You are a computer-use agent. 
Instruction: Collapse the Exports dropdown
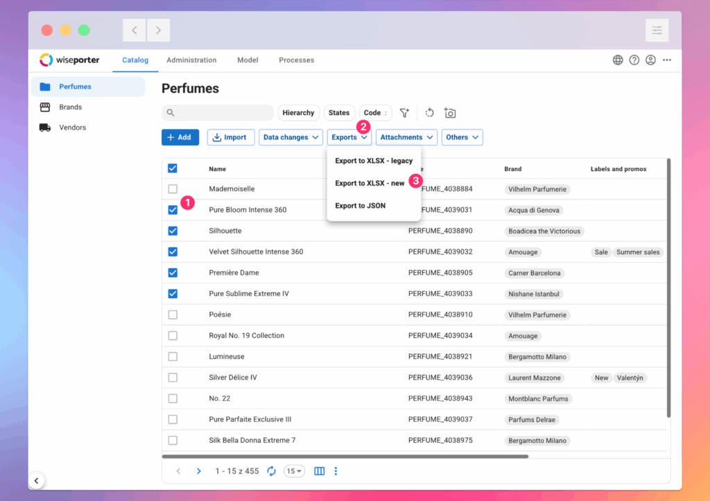point(349,137)
